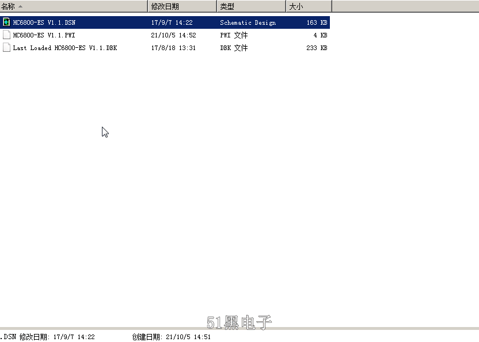The height and width of the screenshot is (342, 479).
Task: Sort files by the 修改日期 column header
Action: (183, 6)
